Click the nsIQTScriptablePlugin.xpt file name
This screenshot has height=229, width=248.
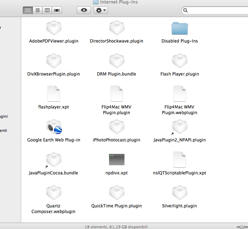click(x=179, y=173)
